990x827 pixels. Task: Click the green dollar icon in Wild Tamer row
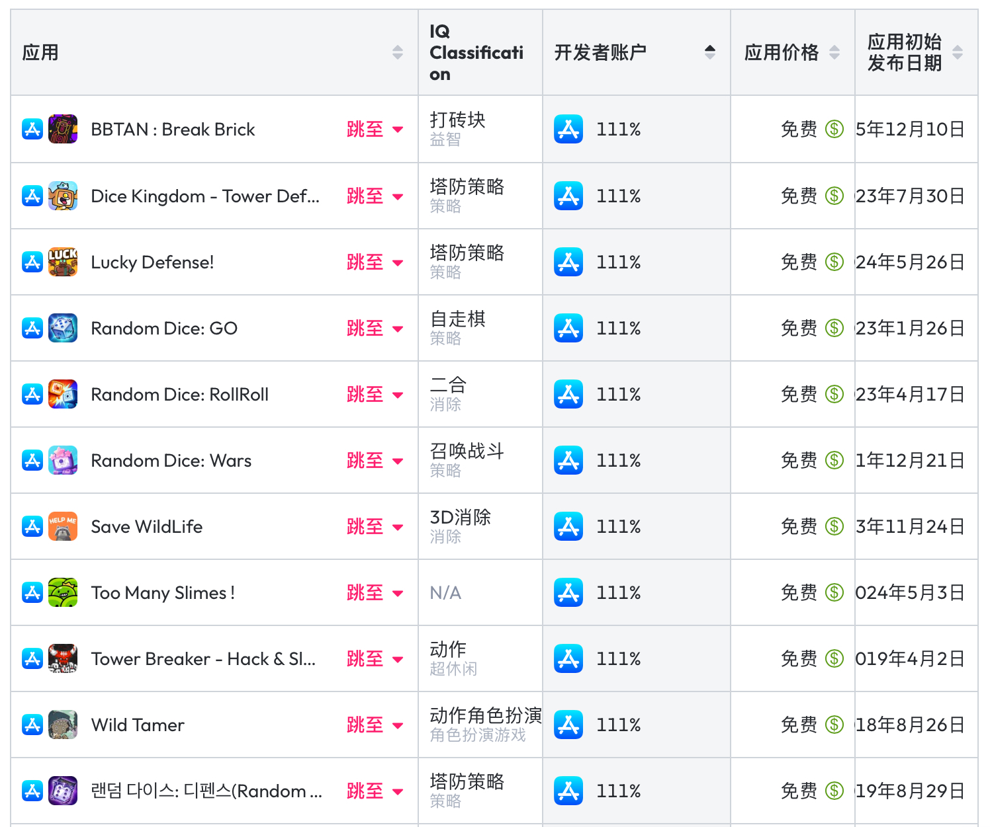click(x=834, y=725)
